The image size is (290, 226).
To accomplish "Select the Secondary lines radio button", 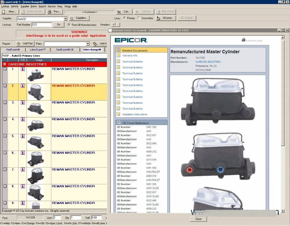I will point(138,18).
